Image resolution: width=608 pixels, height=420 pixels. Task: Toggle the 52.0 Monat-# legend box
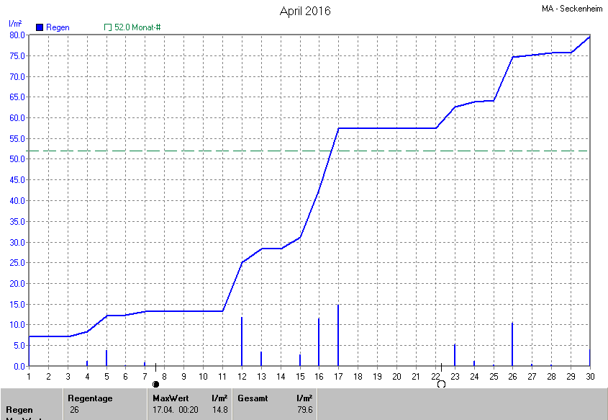coord(108,27)
